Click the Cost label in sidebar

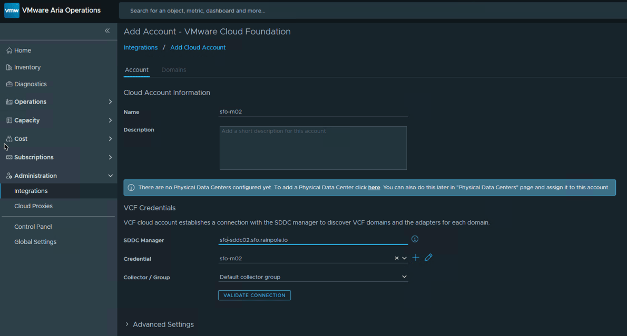[21, 139]
